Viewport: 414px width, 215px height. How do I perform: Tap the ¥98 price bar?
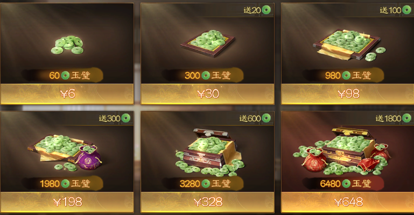348,94
